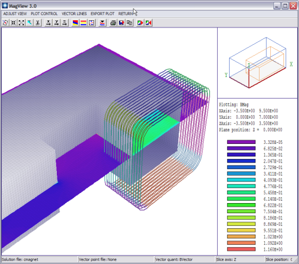Click the striped contour lines icon
The height and width of the screenshot is (264, 299).
83,23
